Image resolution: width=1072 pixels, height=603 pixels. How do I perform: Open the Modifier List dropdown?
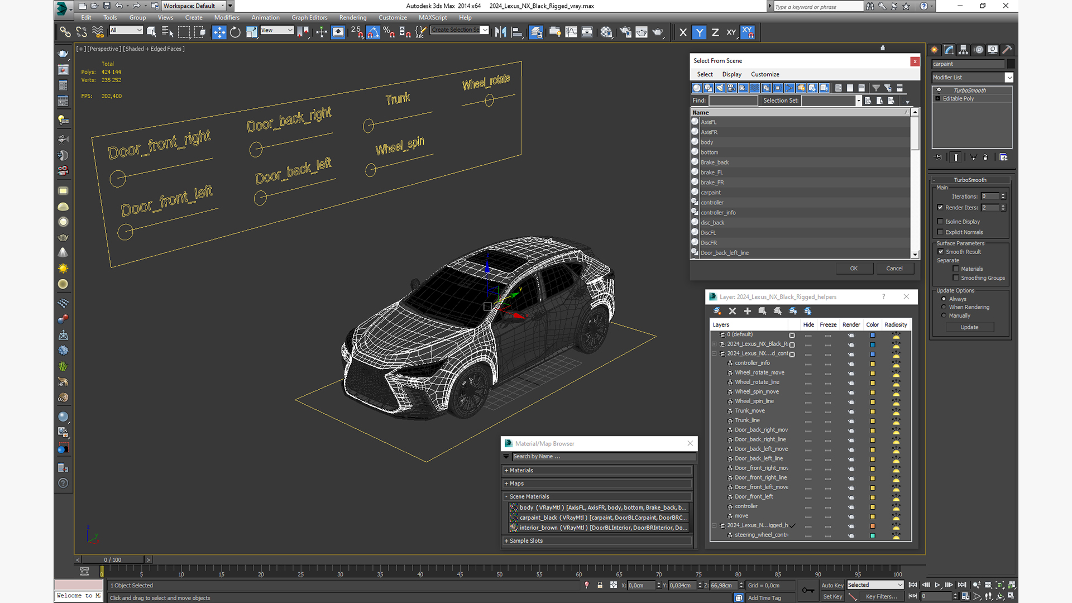click(x=1009, y=78)
